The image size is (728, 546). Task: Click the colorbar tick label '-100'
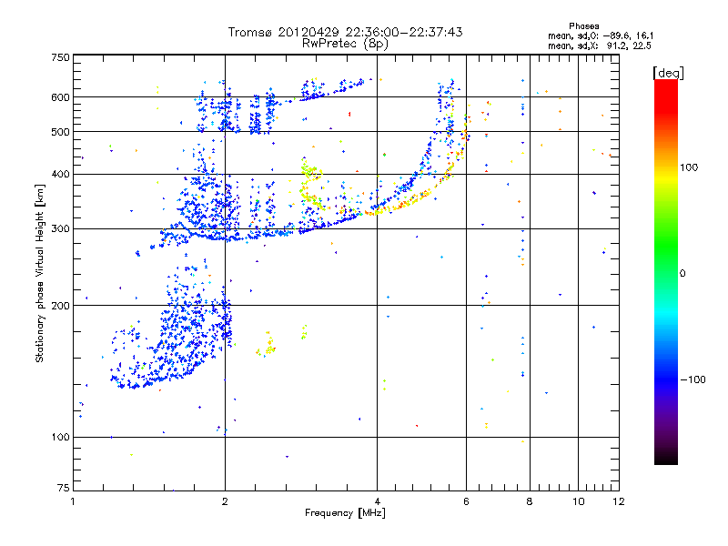click(693, 379)
